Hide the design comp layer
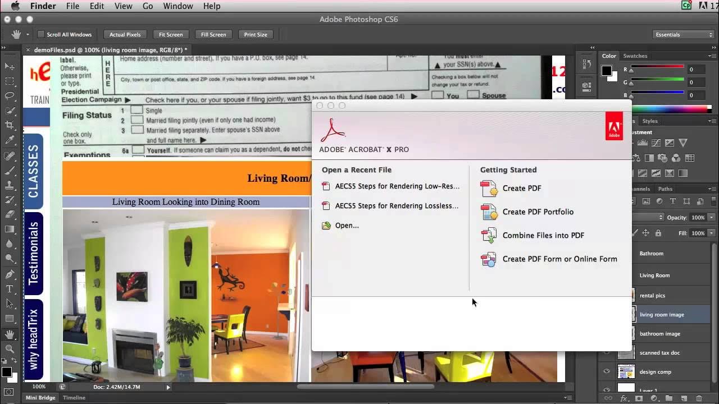The image size is (719, 404). click(x=607, y=371)
